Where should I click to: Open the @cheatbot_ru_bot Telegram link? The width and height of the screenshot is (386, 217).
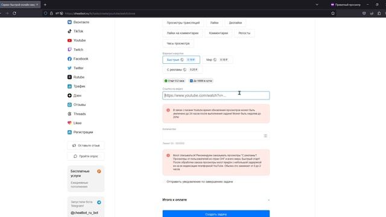[x=84, y=213]
